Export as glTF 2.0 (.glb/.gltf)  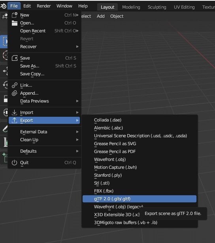tap(140, 199)
